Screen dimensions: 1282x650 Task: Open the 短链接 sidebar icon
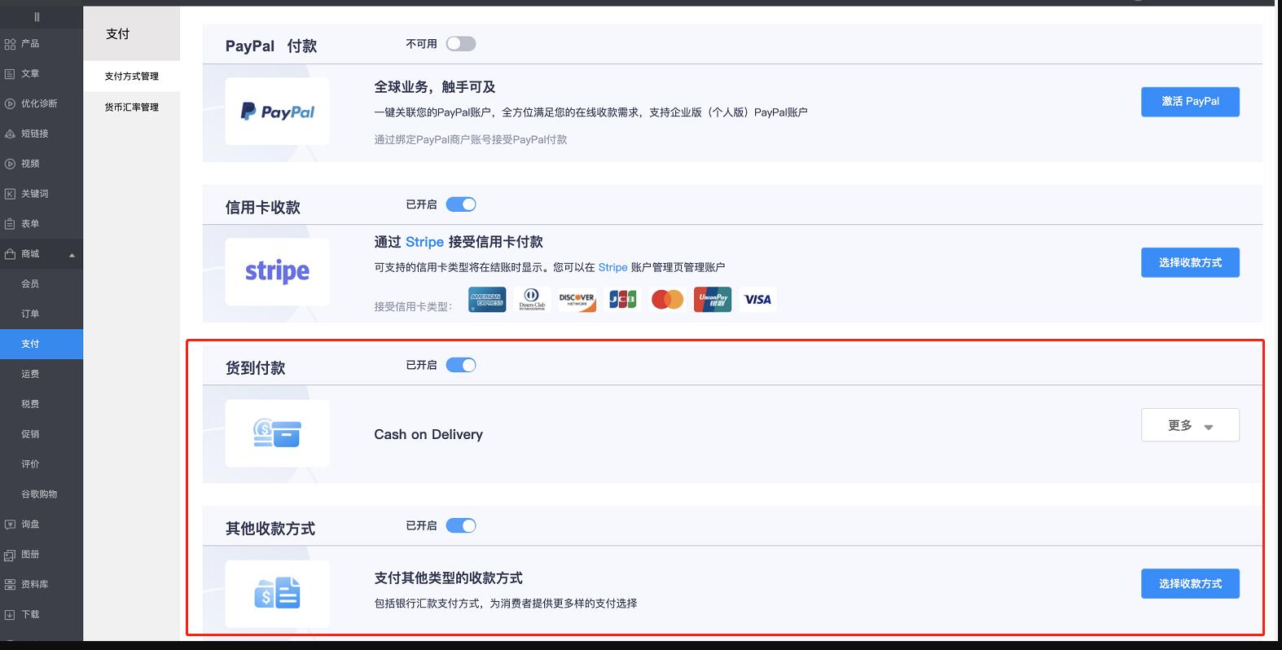point(10,134)
